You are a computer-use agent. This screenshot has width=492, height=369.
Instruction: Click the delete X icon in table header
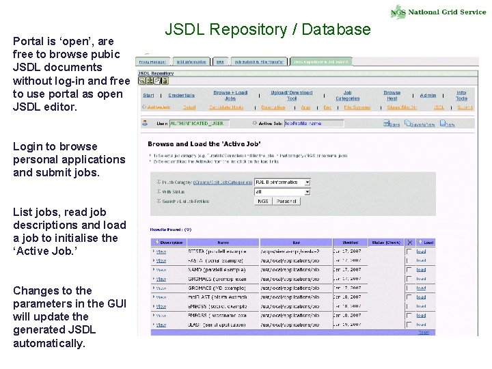coord(409,242)
